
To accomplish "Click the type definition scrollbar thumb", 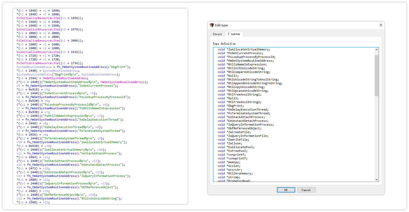I will pos(376,75).
